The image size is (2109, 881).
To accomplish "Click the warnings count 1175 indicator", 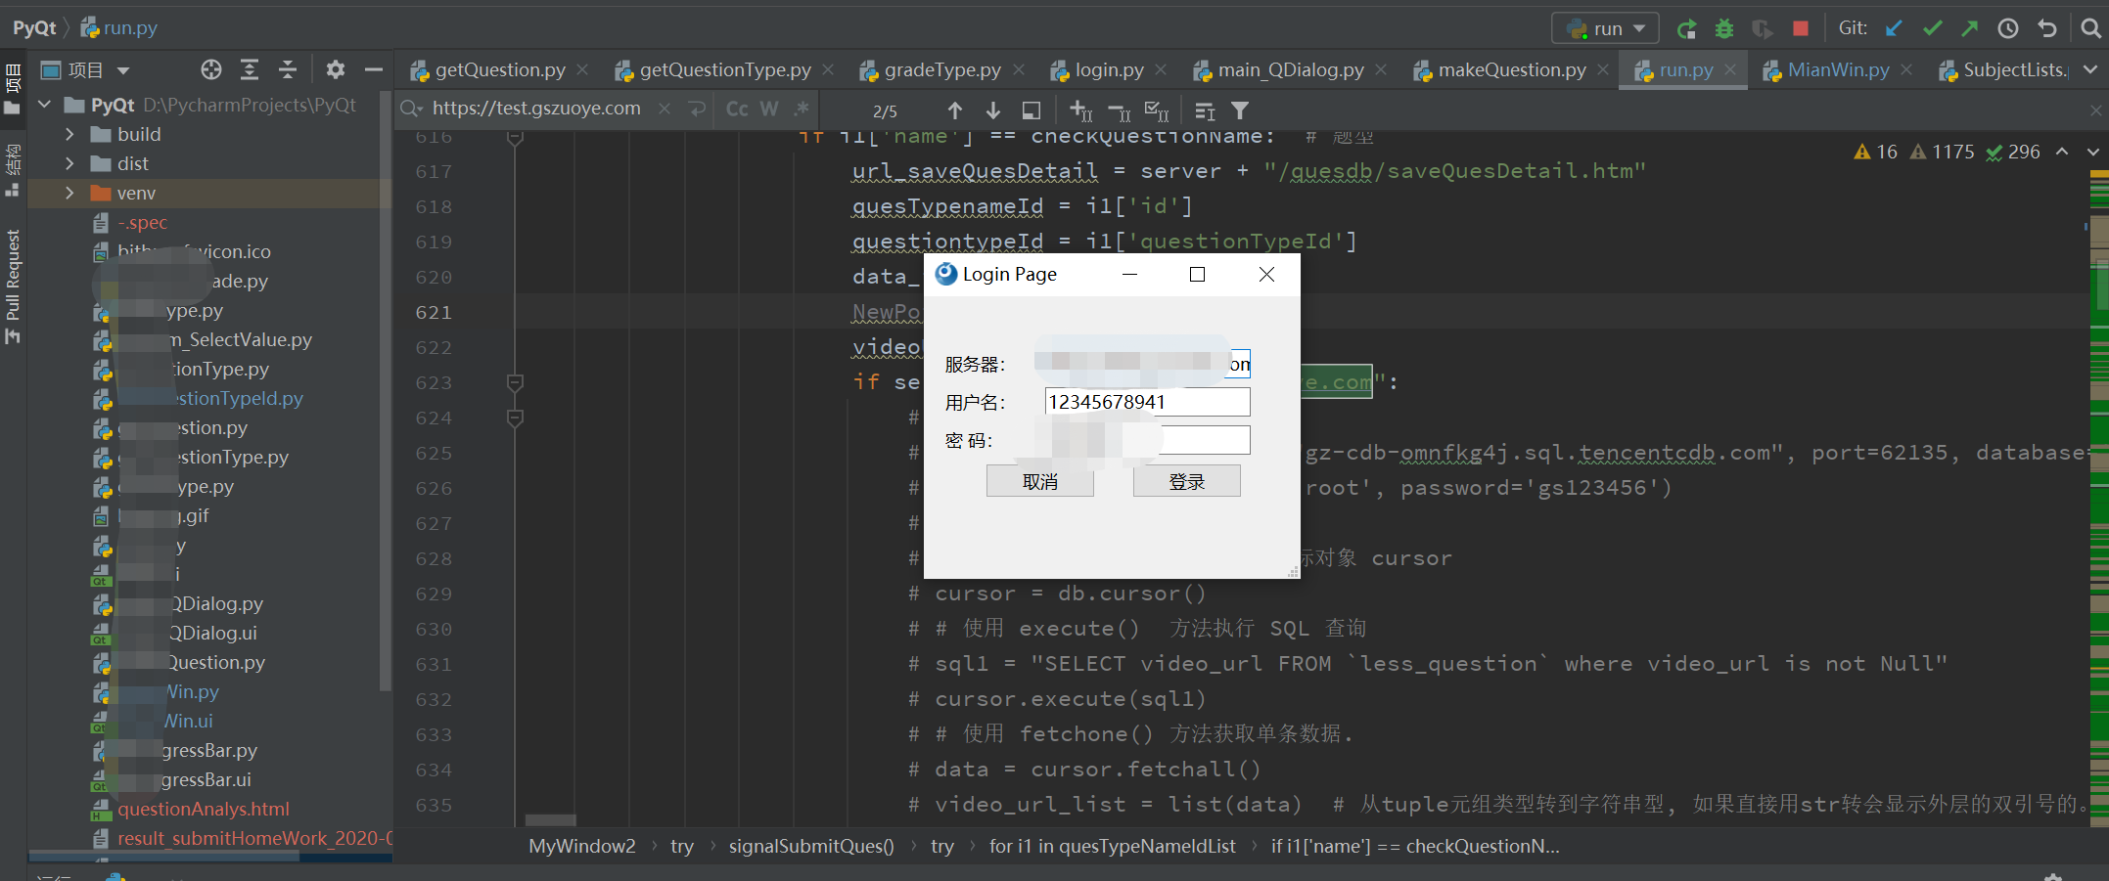I will pyautogui.click(x=1943, y=152).
